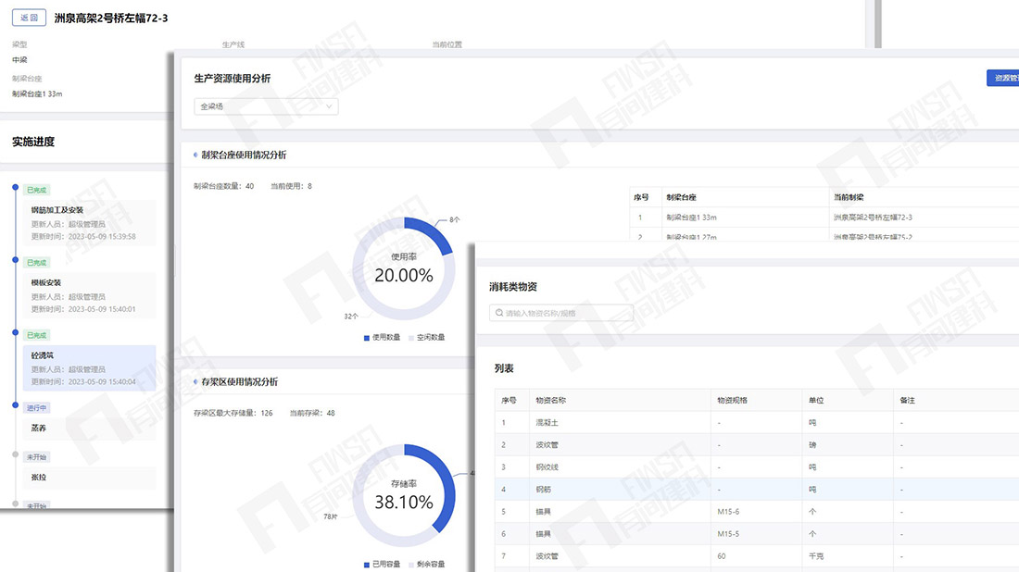Select the 混凝土 row in the materials list

757,423
